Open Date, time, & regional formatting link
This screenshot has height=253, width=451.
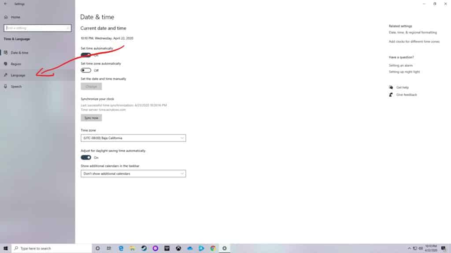[x=413, y=33]
